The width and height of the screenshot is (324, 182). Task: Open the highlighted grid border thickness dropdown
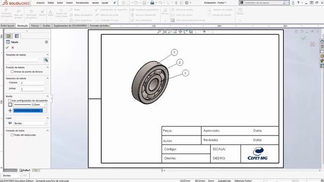(x=45, y=111)
